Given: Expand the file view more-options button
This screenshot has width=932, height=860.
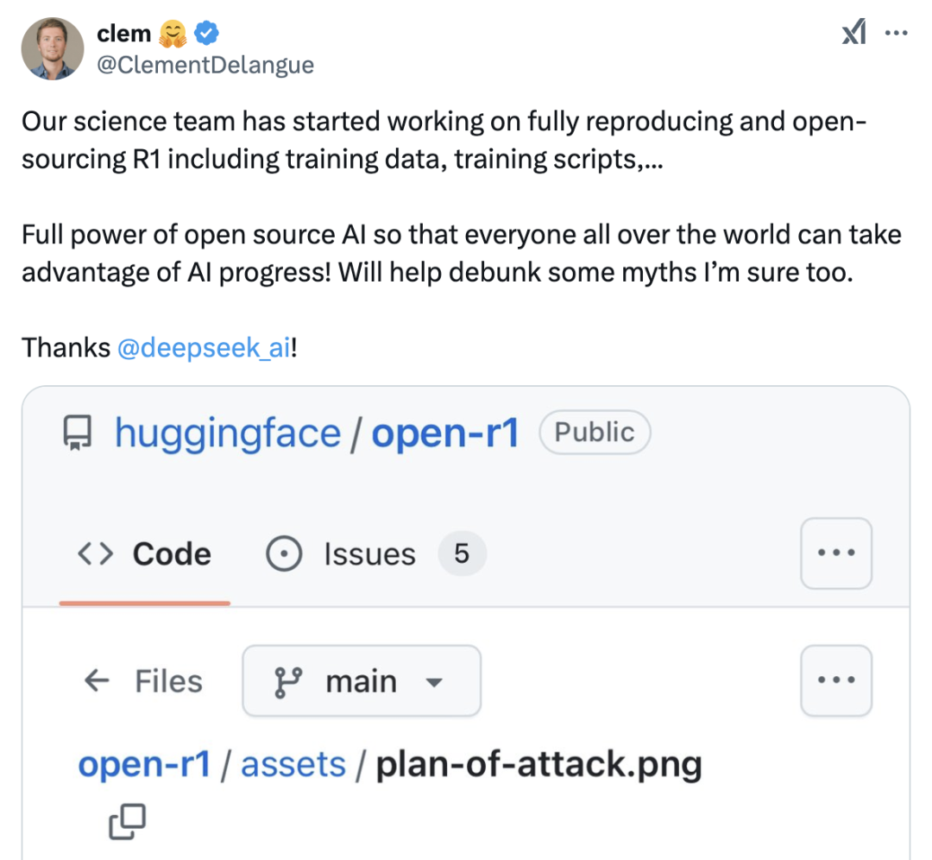Looking at the screenshot, I should click(835, 680).
